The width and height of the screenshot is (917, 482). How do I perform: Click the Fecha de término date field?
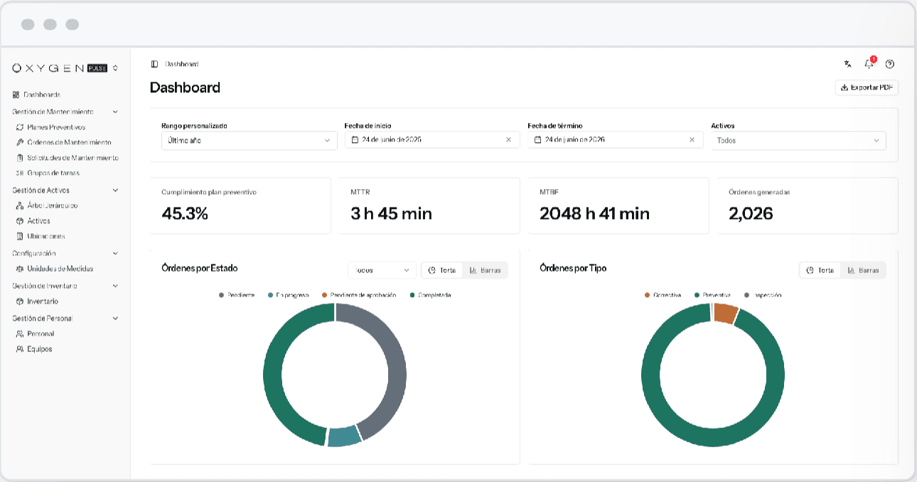615,140
